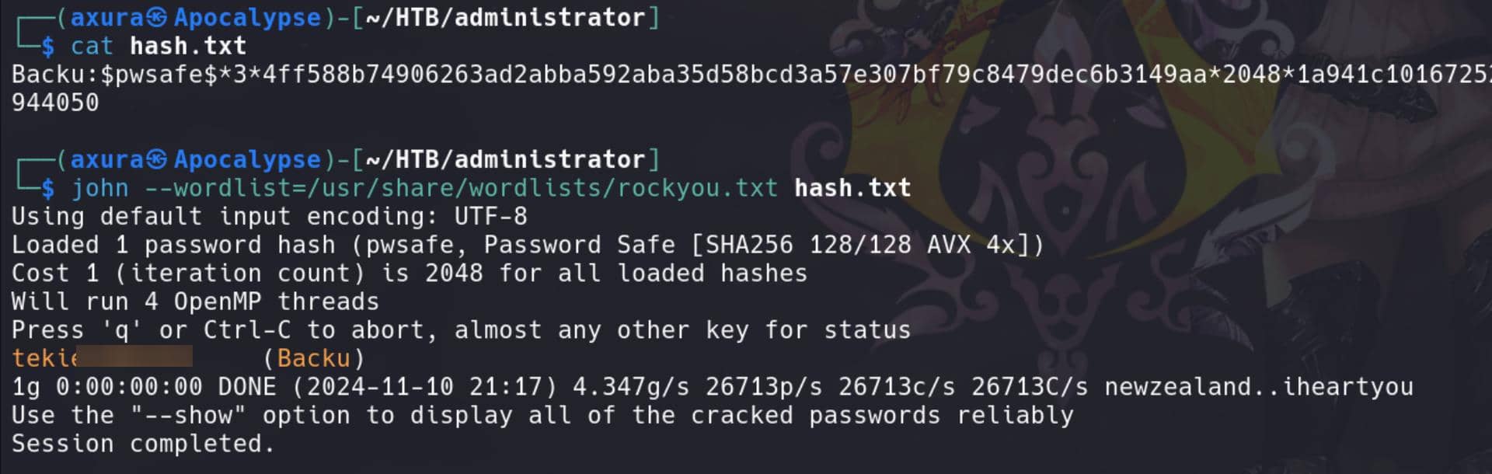Click hash.txt at the end of the john command

coord(852,188)
